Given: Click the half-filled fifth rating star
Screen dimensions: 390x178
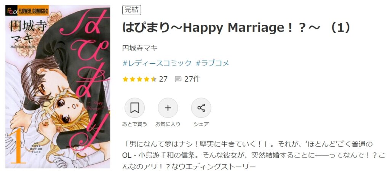Looking at the screenshot, I should coord(153,79).
